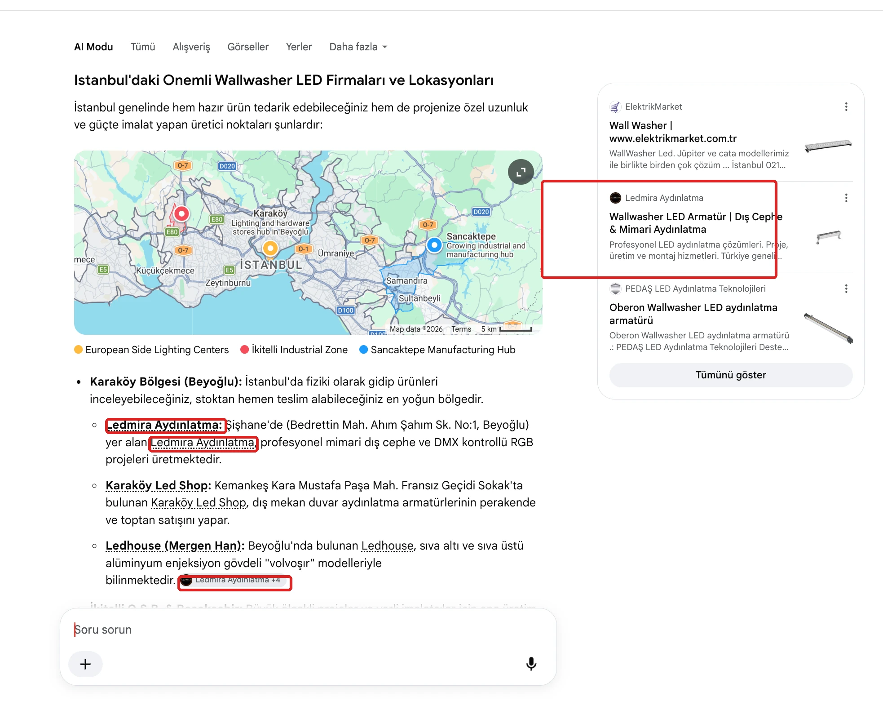The image size is (883, 710).
Task: Click the Ledmira Aydınlatma favicon in sidebar
Action: [x=615, y=198]
